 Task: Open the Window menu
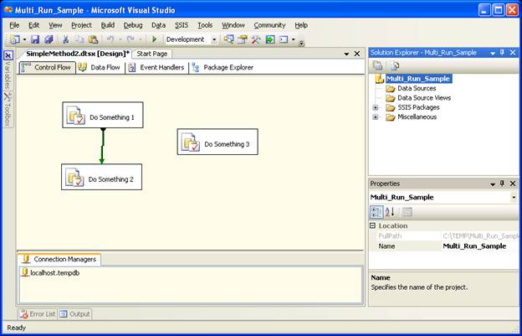(233, 25)
